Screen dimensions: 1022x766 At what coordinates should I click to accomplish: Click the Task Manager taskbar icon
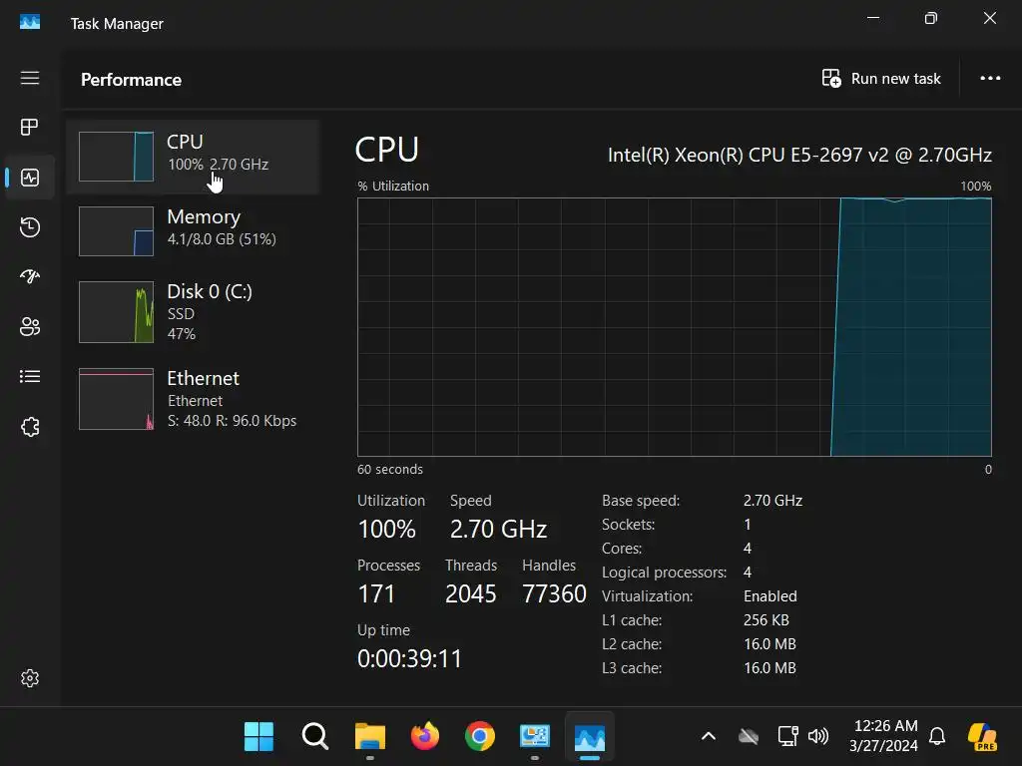[589, 737]
